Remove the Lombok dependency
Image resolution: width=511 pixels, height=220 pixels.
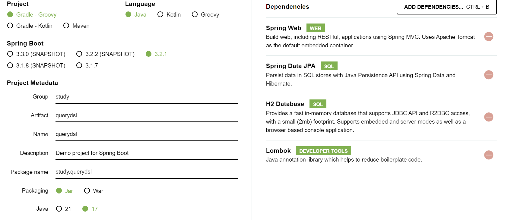point(489,155)
